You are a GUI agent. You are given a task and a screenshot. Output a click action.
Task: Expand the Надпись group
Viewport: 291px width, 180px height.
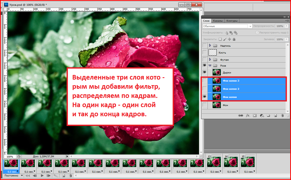(210, 45)
